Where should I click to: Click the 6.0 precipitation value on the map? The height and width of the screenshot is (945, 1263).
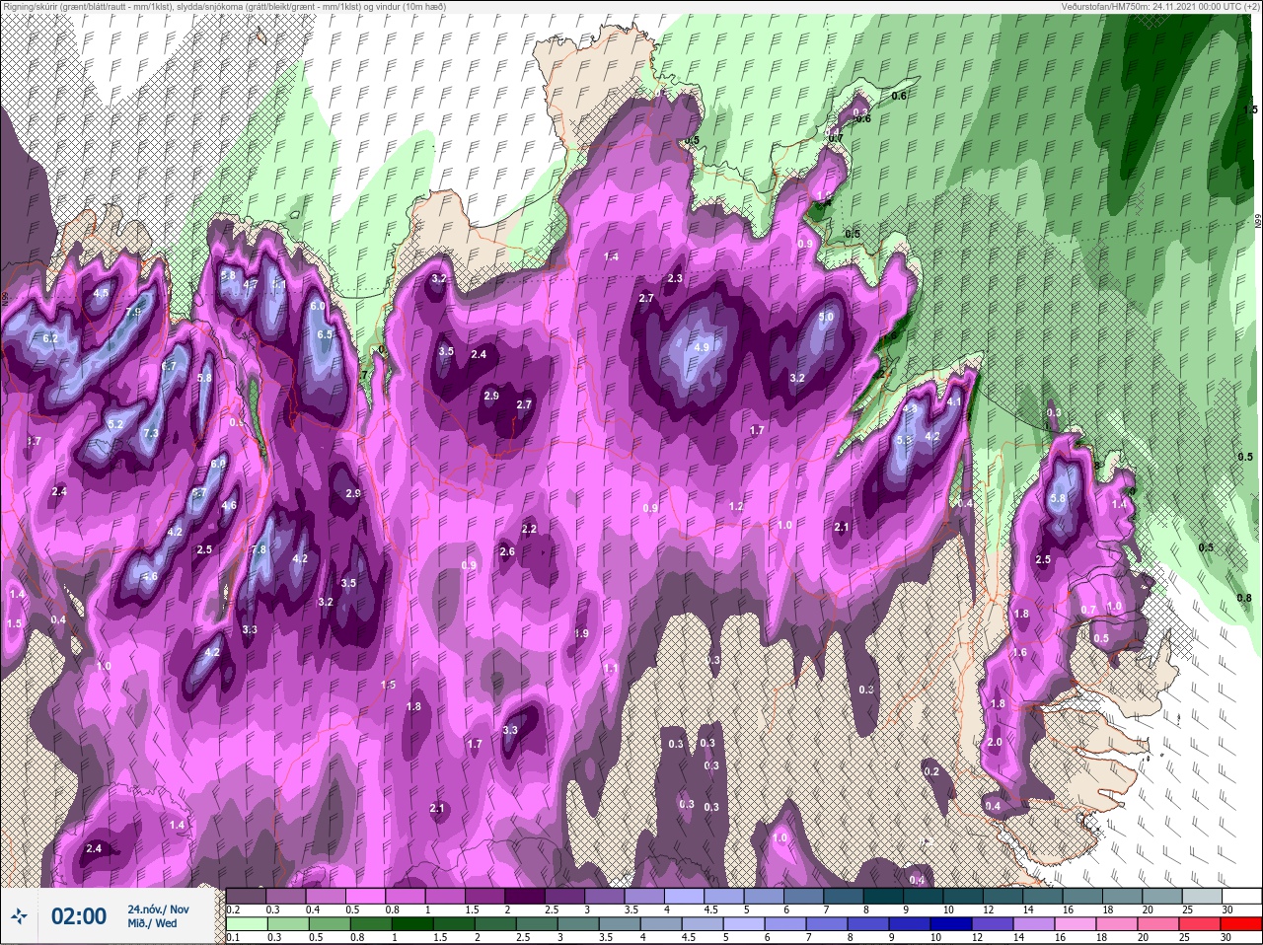tap(317, 307)
